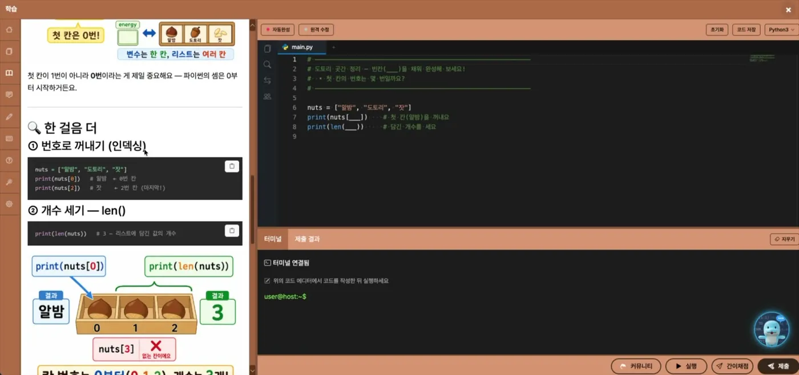
Task: Switch to the 터미널 tab
Action: click(273, 239)
